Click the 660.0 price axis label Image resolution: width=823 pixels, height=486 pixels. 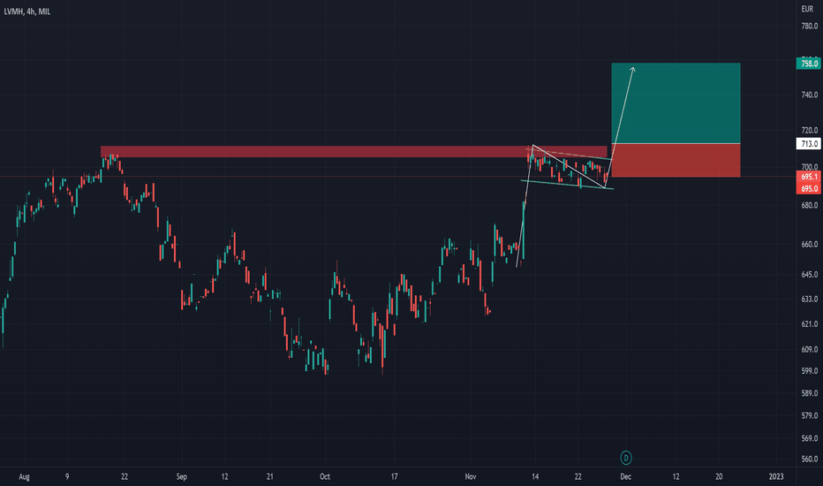click(x=810, y=244)
